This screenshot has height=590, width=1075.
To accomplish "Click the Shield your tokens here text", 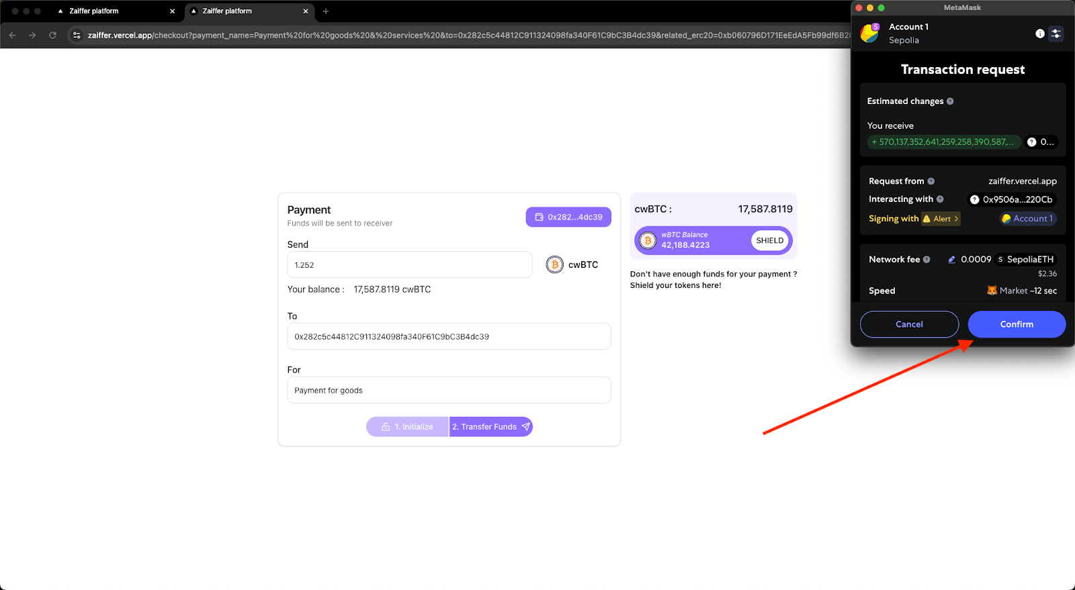I will coord(675,285).
